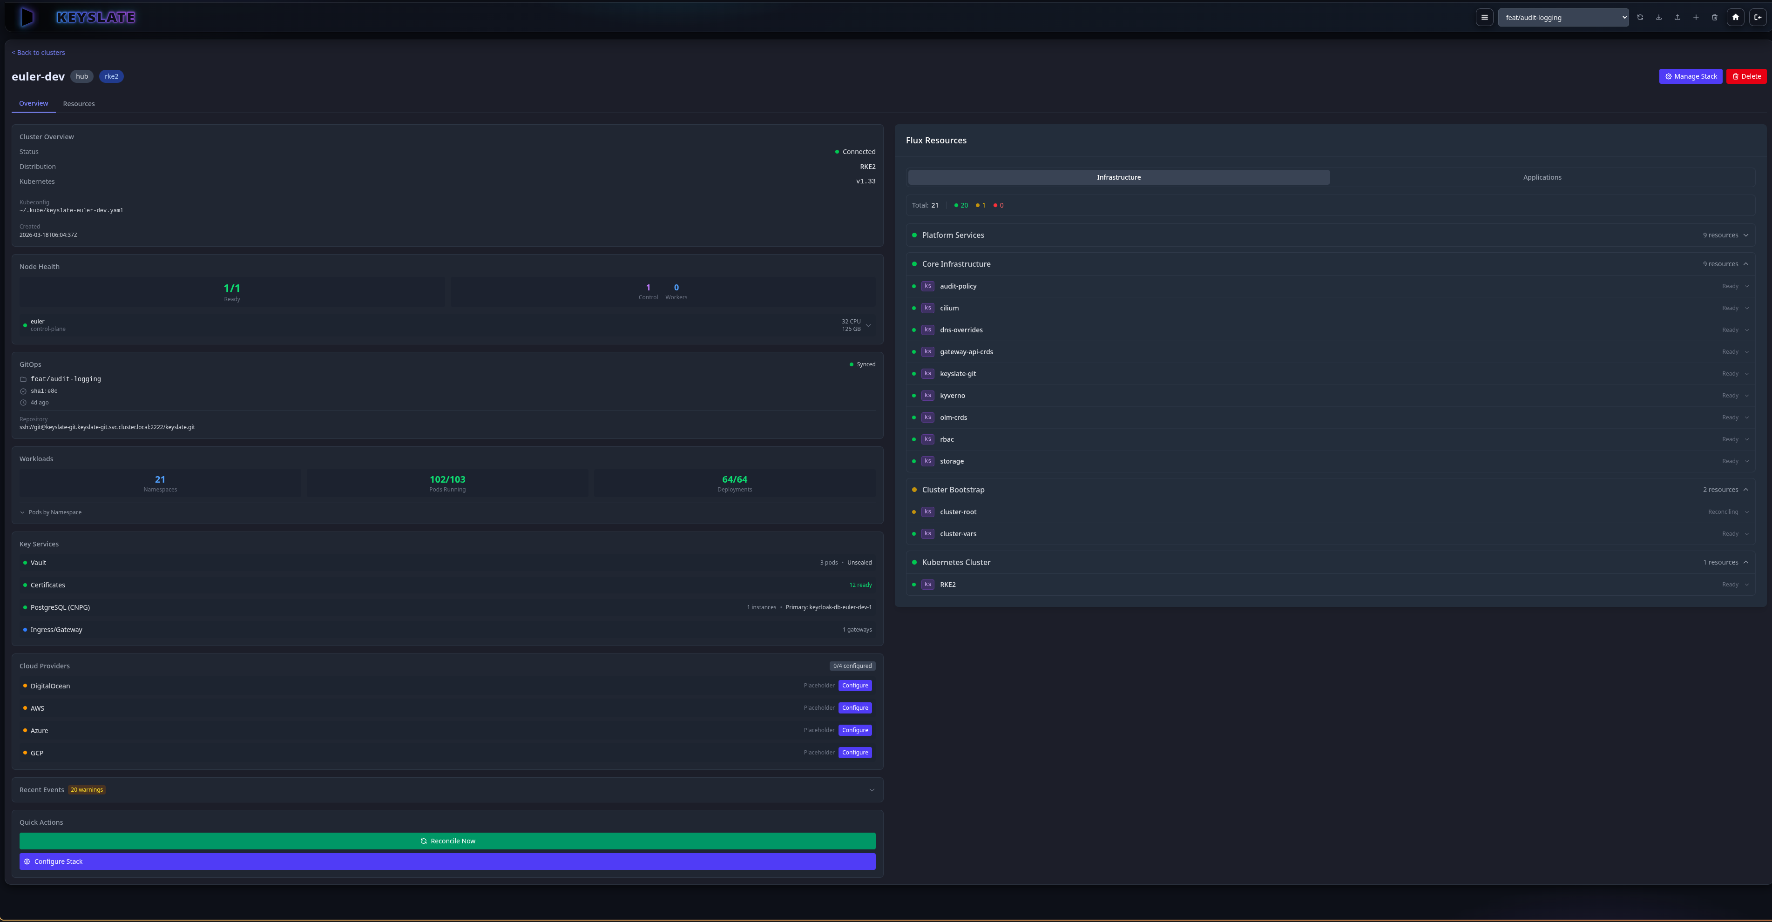
Task: Click the ks badge next to RKE2
Action: pos(927,585)
